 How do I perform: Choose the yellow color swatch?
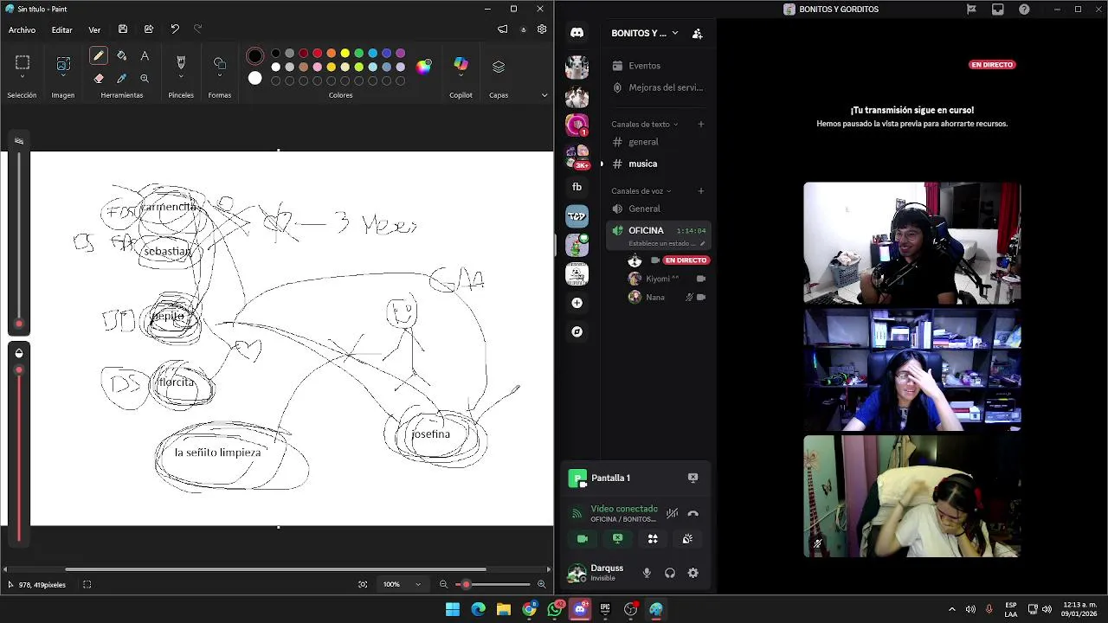[345, 54]
